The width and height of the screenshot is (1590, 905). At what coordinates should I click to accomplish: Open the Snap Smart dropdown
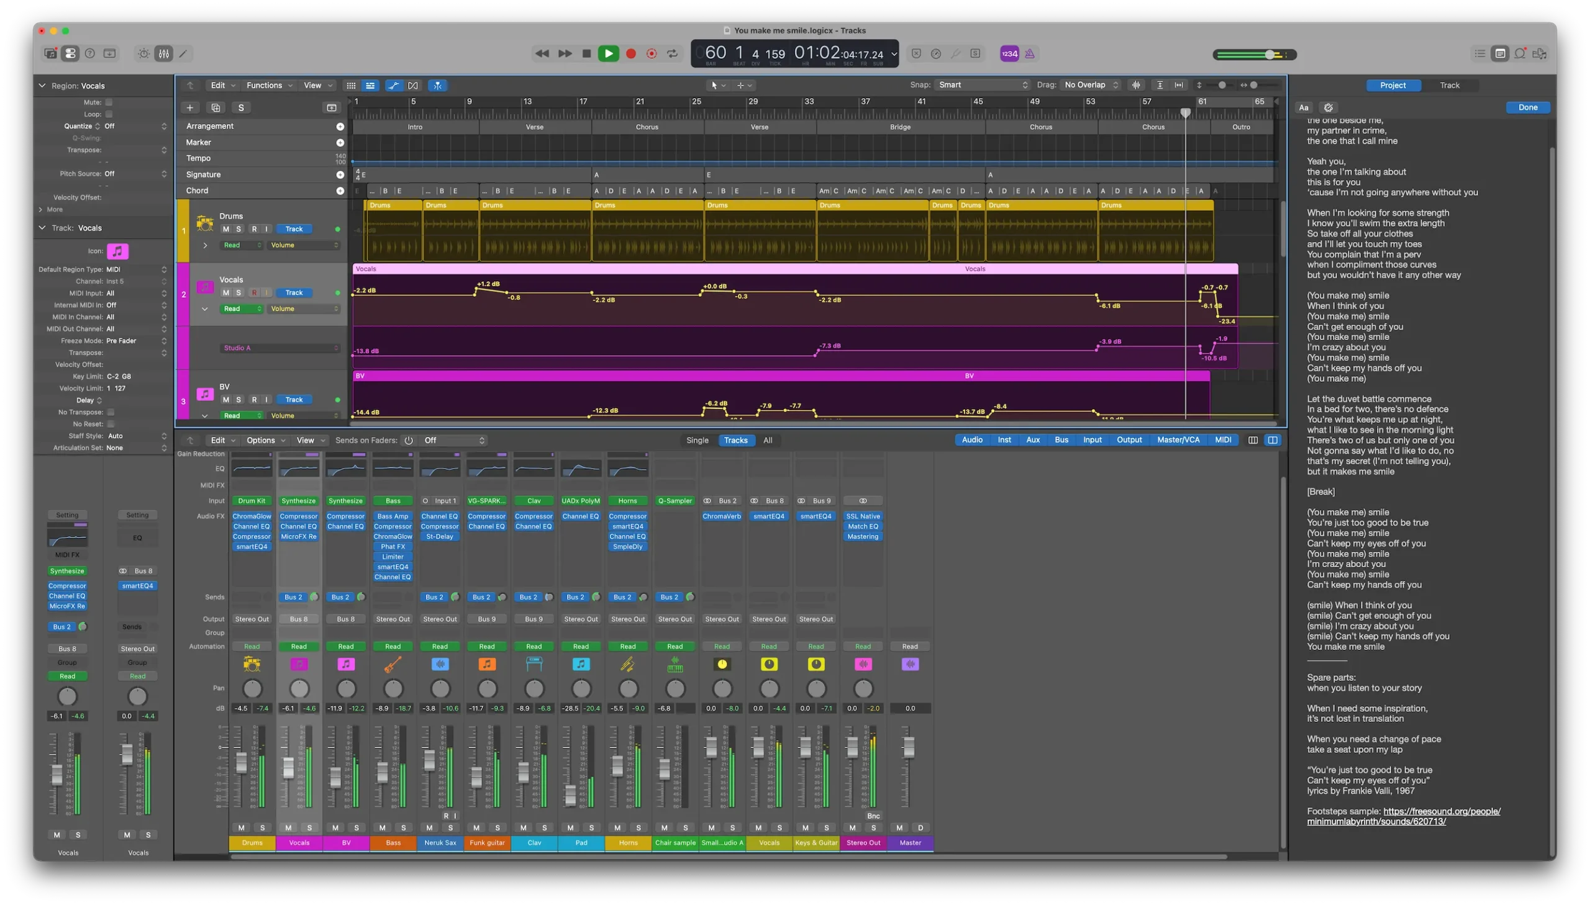pyautogui.click(x=983, y=84)
